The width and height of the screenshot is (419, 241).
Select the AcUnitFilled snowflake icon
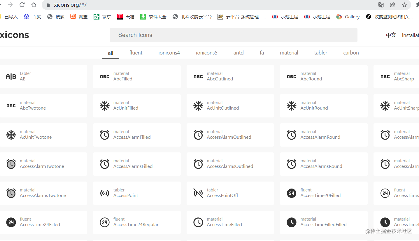click(x=105, y=106)
